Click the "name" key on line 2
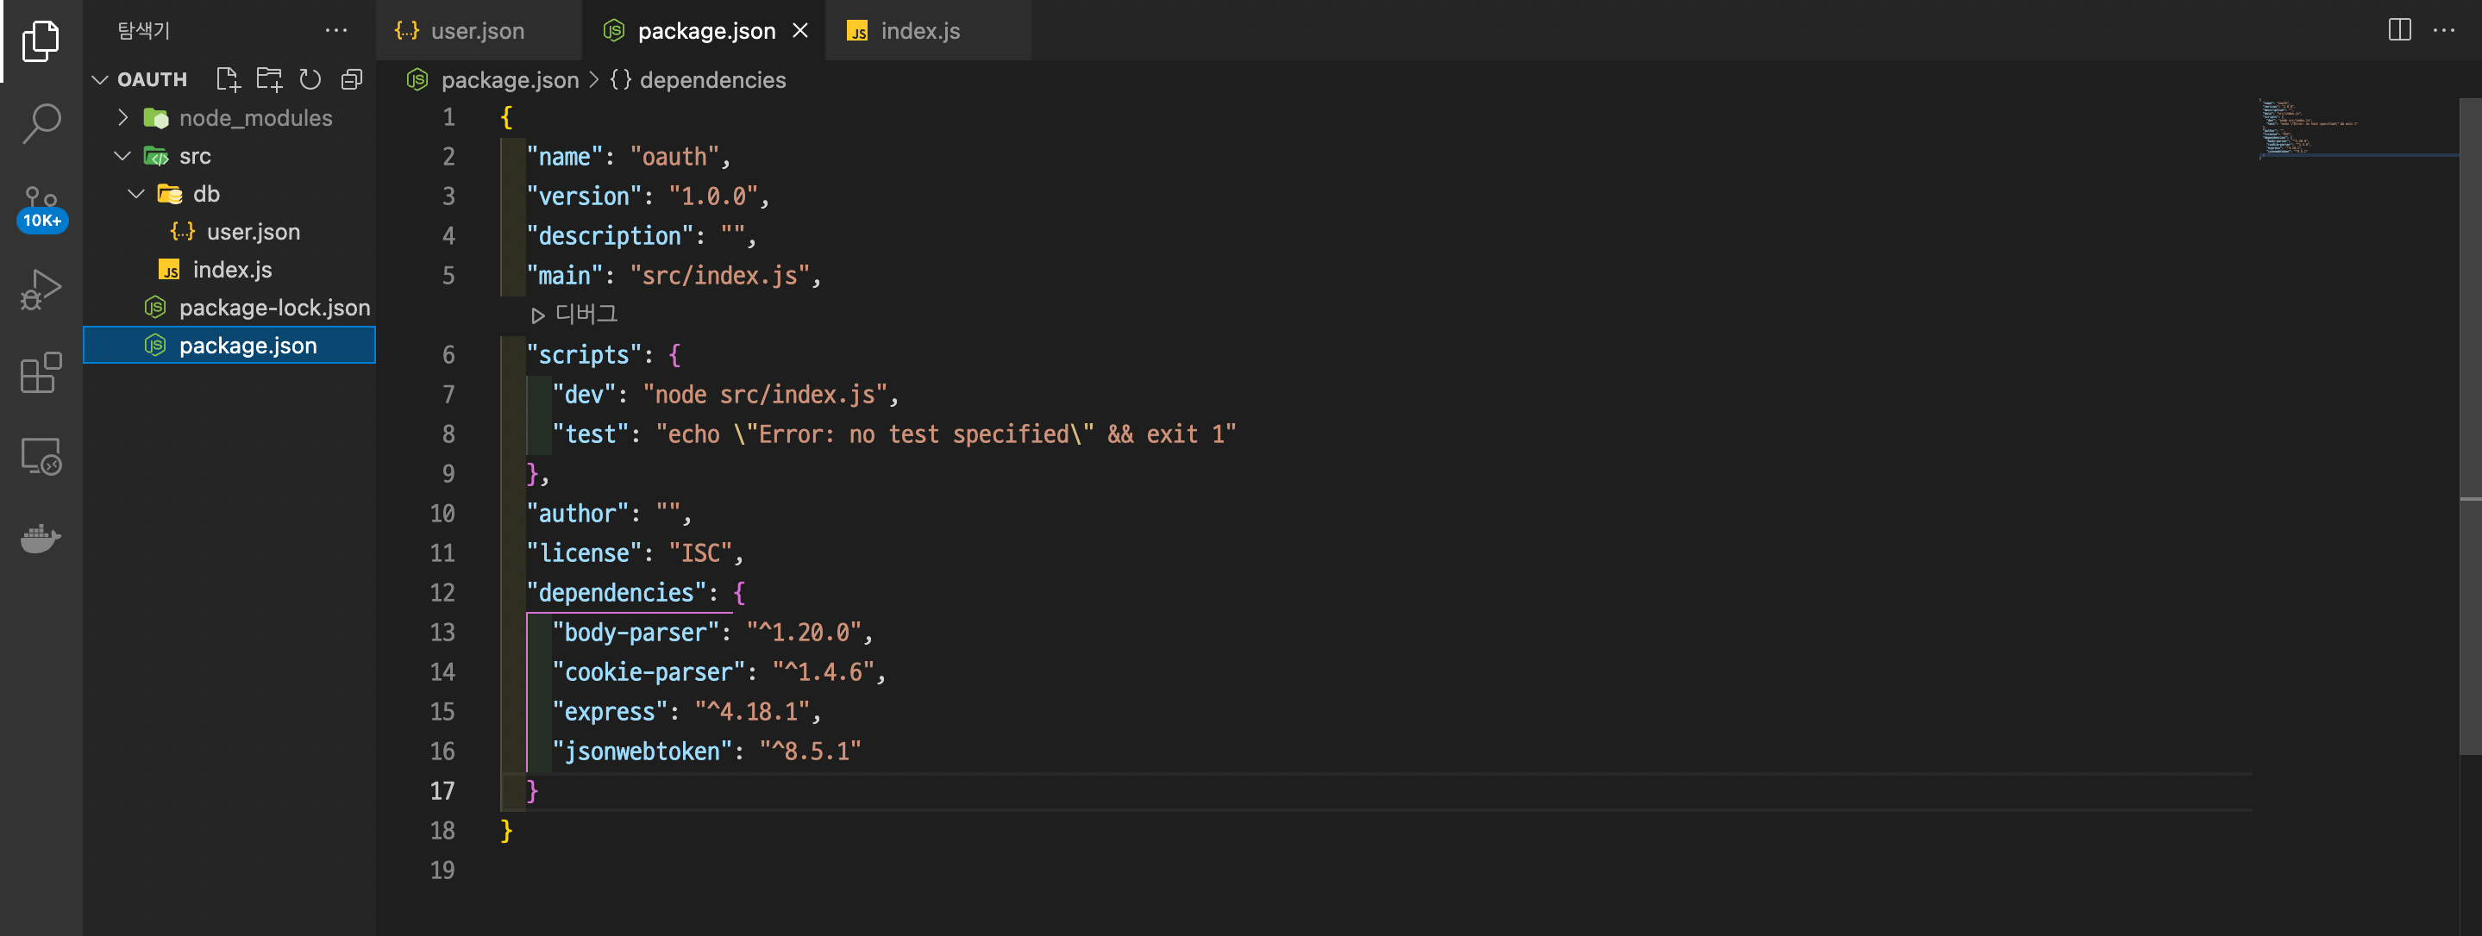This screenshot has height=936, width=2482. [x=565, y=156]
